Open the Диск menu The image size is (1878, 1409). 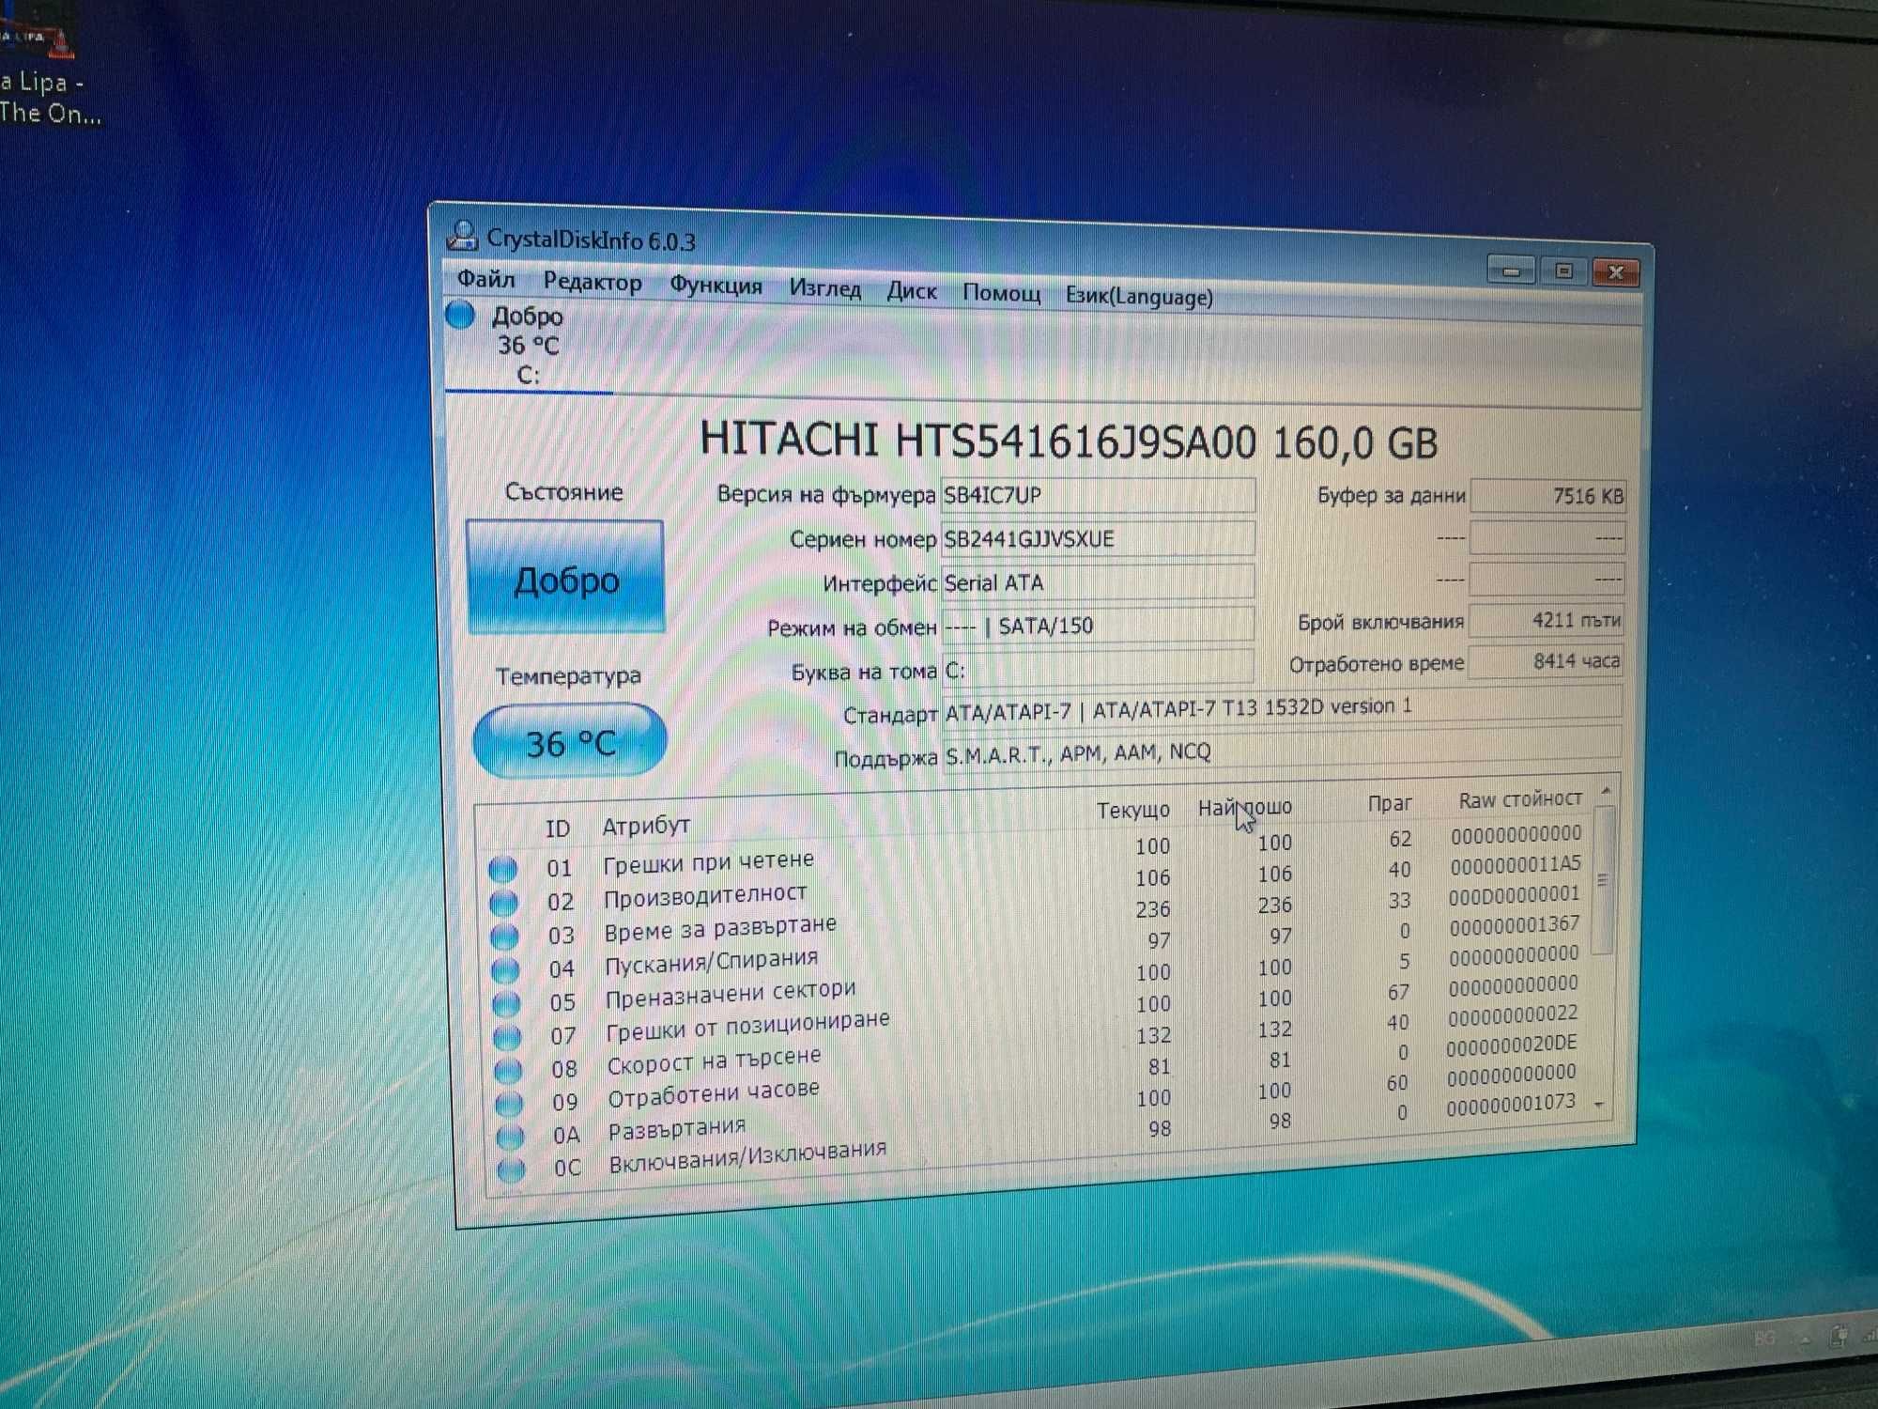point(912,291)
